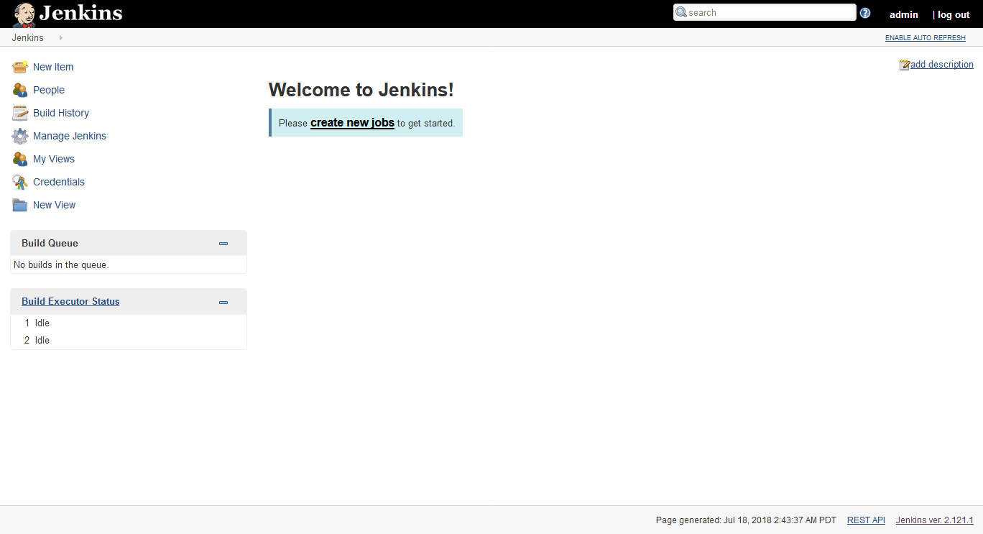Click the Page generated timestamp text
The height and width of the screenshot is (534, 983).
pos(746,520)
